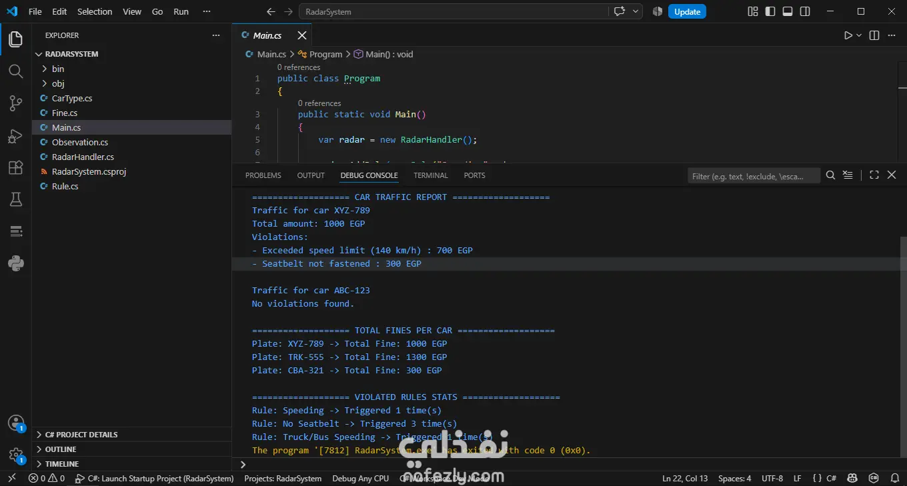The height and width of the screenshot is (486, 907).
Task: Click Ln 22, Col 13 status item
Action: 685,478
